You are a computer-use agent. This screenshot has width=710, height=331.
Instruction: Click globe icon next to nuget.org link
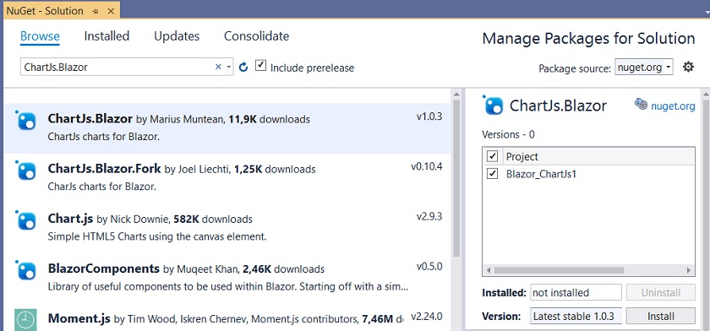(641, 104)
